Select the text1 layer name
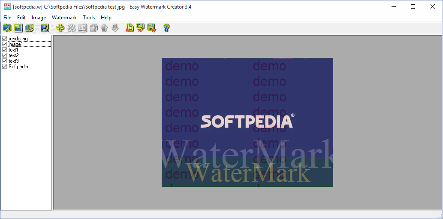 coord(13,50)
